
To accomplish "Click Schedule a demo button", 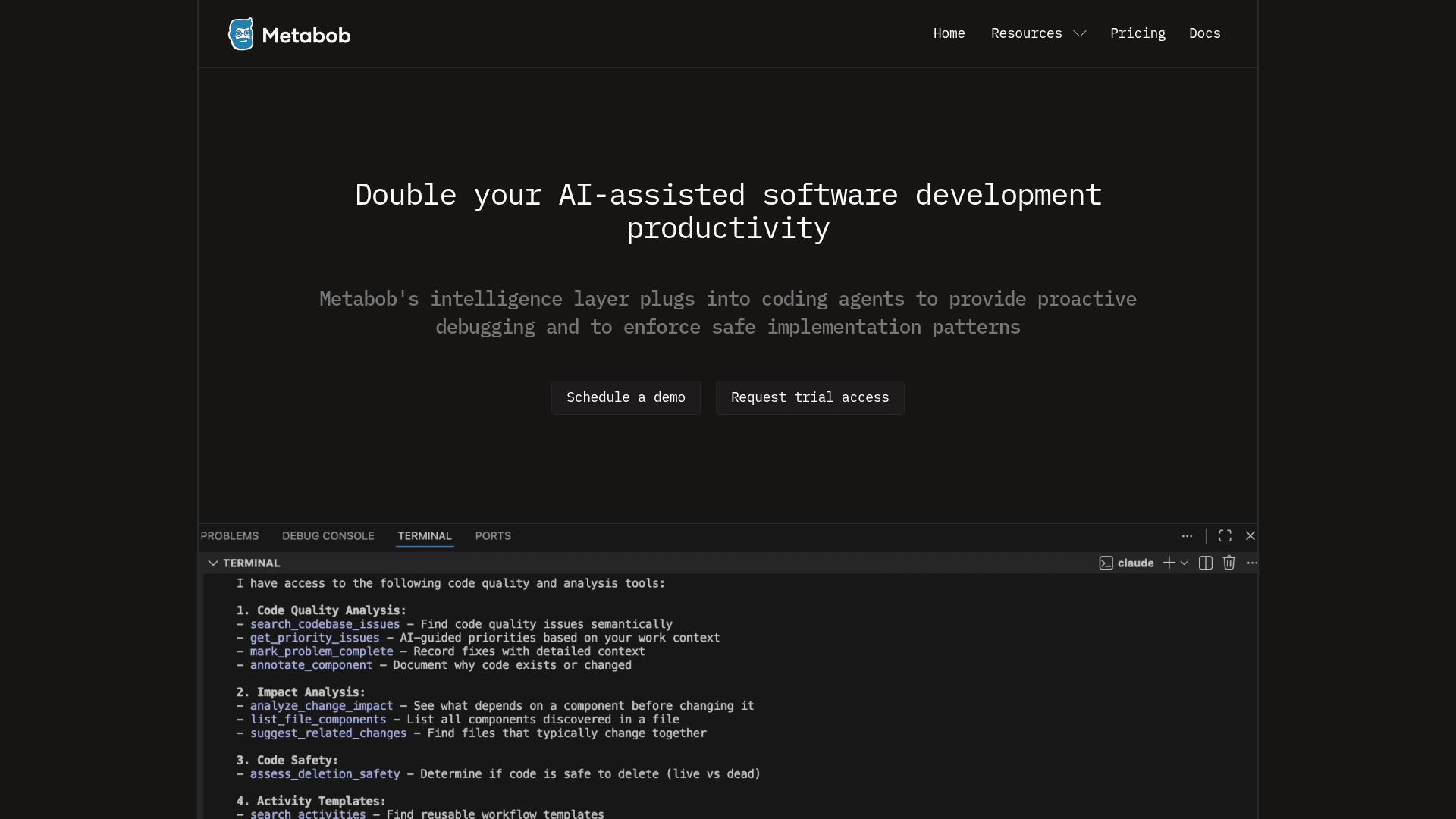I will [626, 397].
